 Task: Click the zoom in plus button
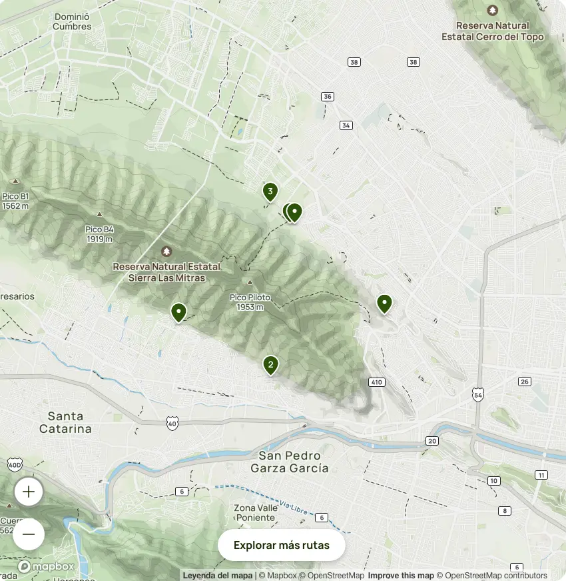29,492
